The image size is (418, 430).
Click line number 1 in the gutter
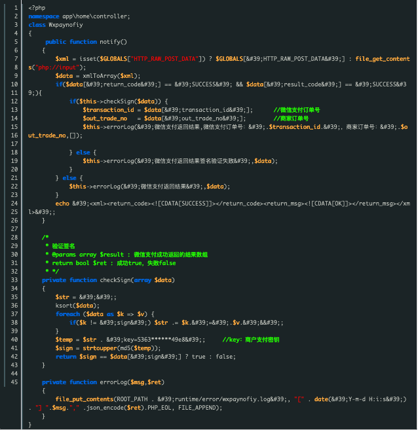point(16,8)
